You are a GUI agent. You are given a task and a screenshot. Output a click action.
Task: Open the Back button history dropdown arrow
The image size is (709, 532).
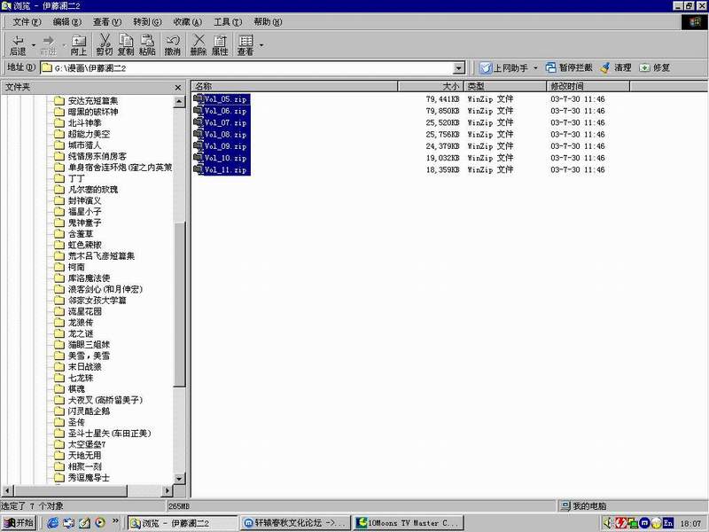(x=33, y=45)
